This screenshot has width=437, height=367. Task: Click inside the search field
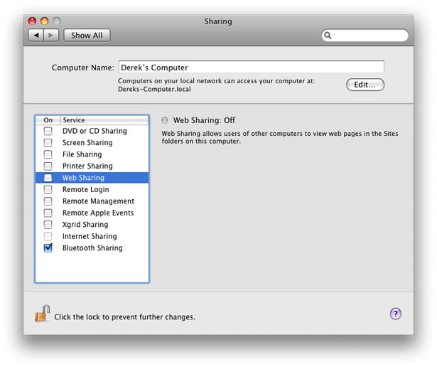click(365, 36)
